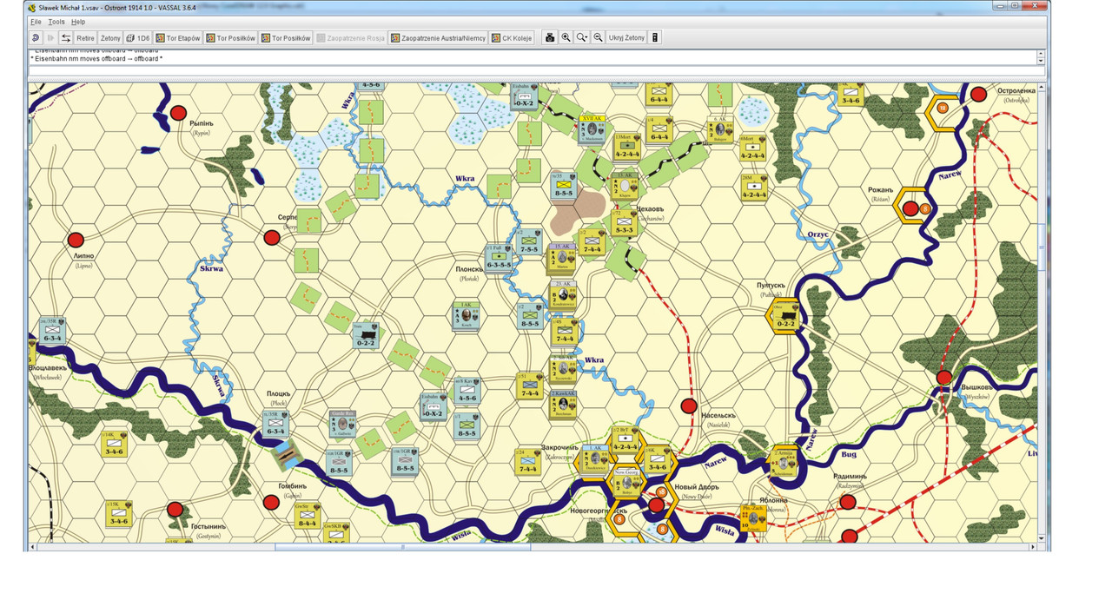The image size is (1112, 613).
Task: Click the horizontal map scrollbar thumb
Action: (402, 547)
